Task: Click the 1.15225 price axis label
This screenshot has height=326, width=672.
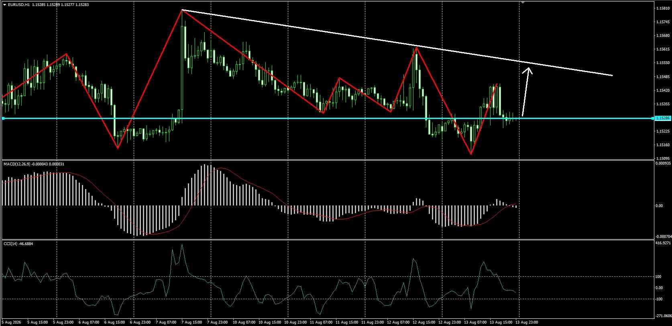Action: [662, 131]
